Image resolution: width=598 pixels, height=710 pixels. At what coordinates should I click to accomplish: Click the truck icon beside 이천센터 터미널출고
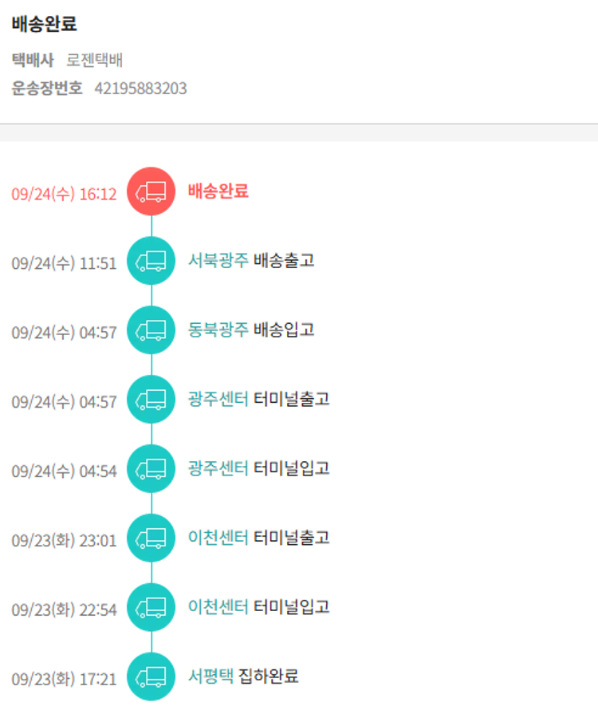click(151, 538)
